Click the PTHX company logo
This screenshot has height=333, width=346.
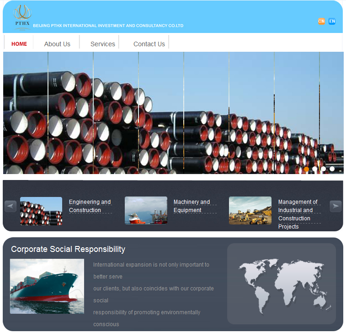pos(22,18)
